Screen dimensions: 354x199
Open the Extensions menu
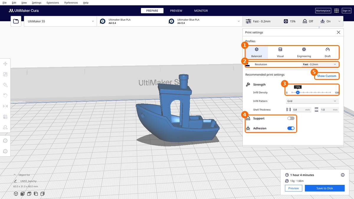[53, 3]
